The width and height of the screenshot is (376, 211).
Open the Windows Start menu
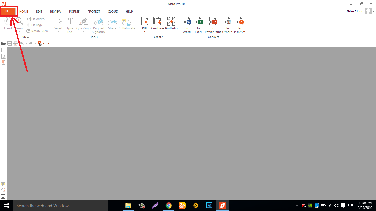click(7, 206)
